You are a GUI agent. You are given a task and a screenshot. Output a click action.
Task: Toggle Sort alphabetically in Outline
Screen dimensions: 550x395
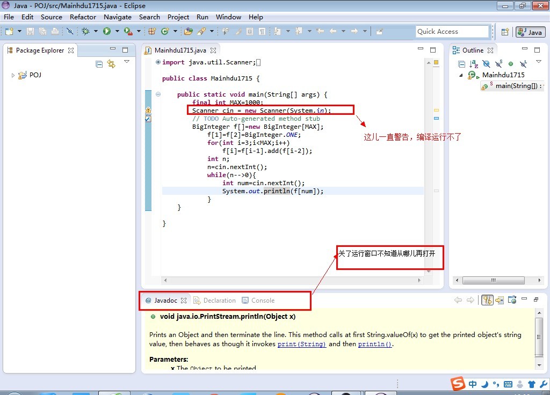point(474,64)
